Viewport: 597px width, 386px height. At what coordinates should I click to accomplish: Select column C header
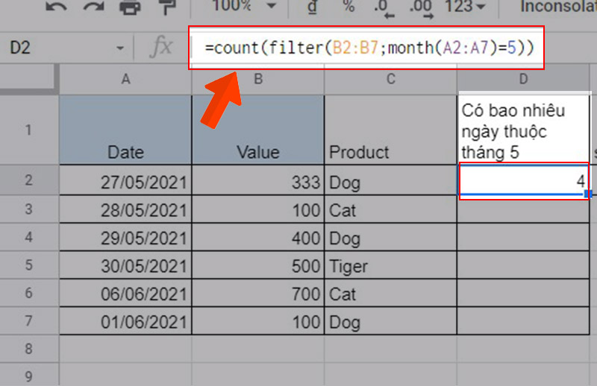[390, 79]
